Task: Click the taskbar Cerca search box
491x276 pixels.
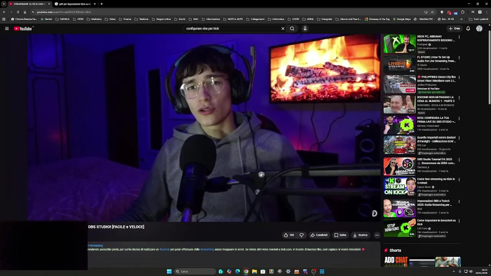Action: pyautogui.click(x=195, y=271)
